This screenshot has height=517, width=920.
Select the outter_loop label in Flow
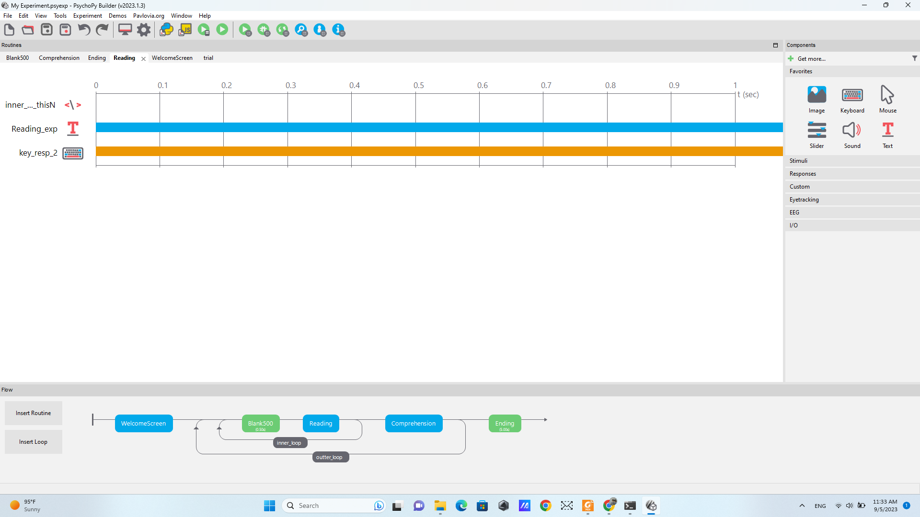(x=330, y=457)
